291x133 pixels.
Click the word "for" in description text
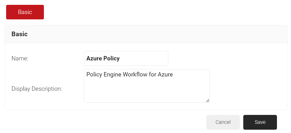(153, 74)
